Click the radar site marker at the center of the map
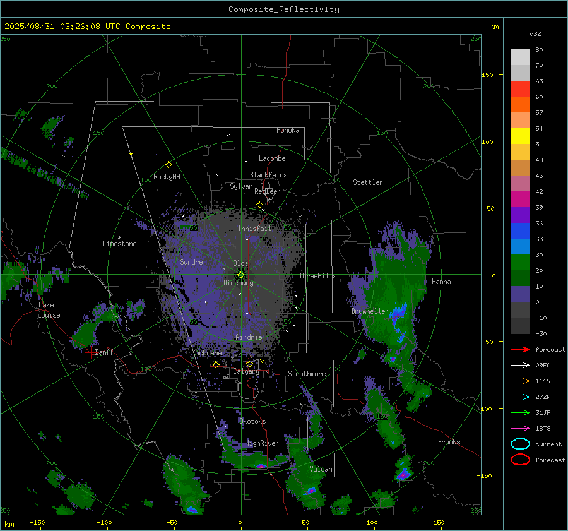Screen dimensions: 568x531 pos(240,275)
